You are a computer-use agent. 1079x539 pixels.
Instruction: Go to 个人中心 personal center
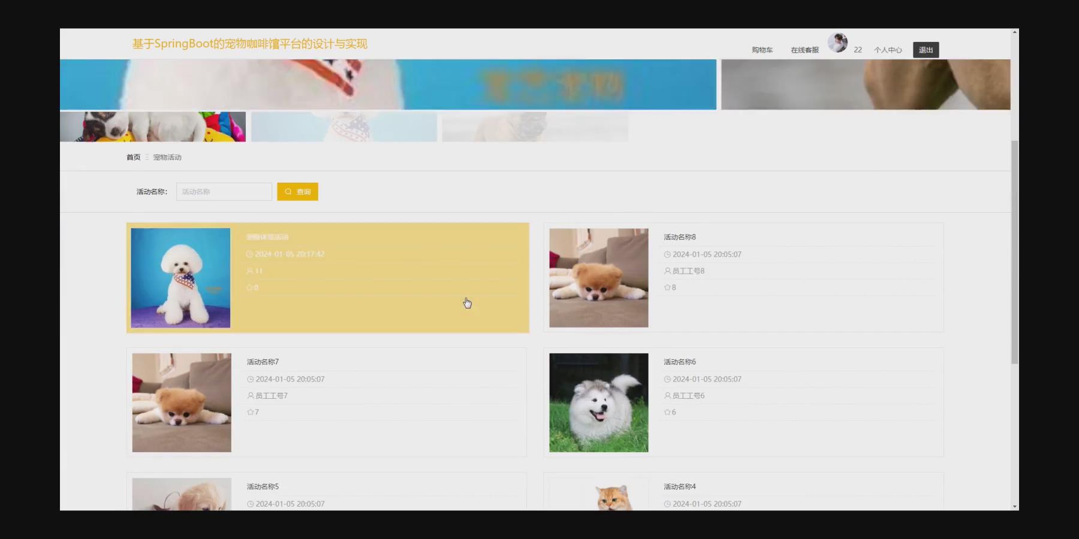pyautogui.click(x=888, y=50)
